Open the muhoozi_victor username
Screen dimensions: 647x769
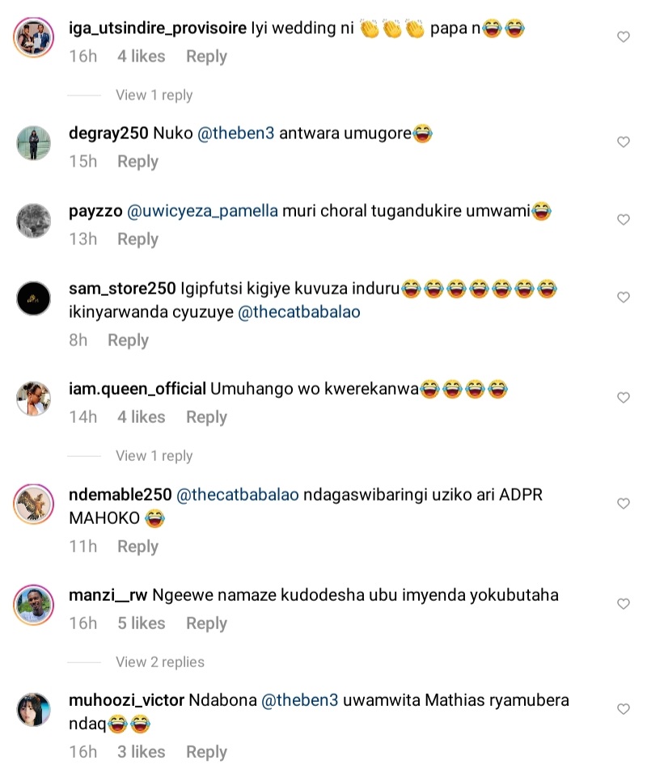pos(126,699)
